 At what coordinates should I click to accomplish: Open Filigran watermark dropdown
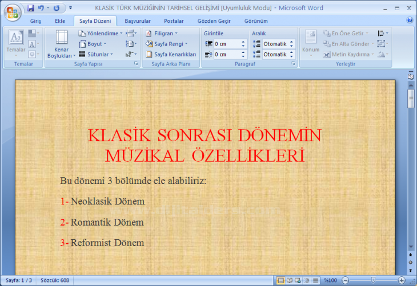162,34
